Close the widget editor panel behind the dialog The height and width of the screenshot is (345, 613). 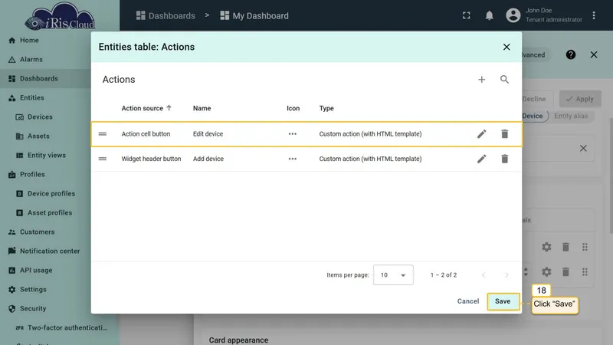(593, 54)
